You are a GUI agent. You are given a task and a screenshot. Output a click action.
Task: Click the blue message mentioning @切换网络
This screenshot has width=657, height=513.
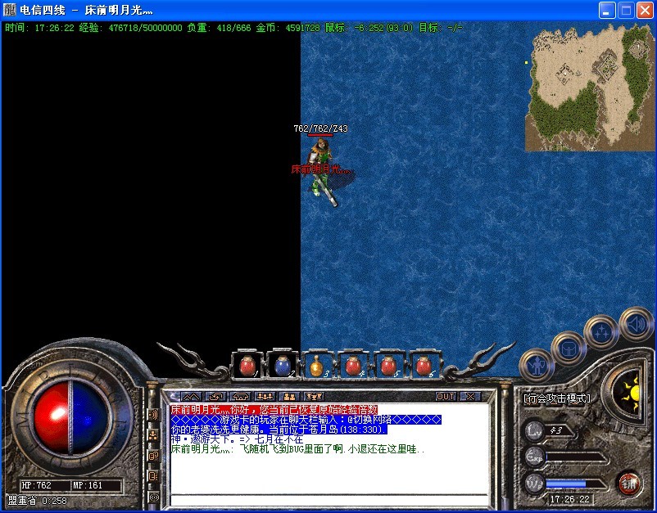[x=306, y=419]
